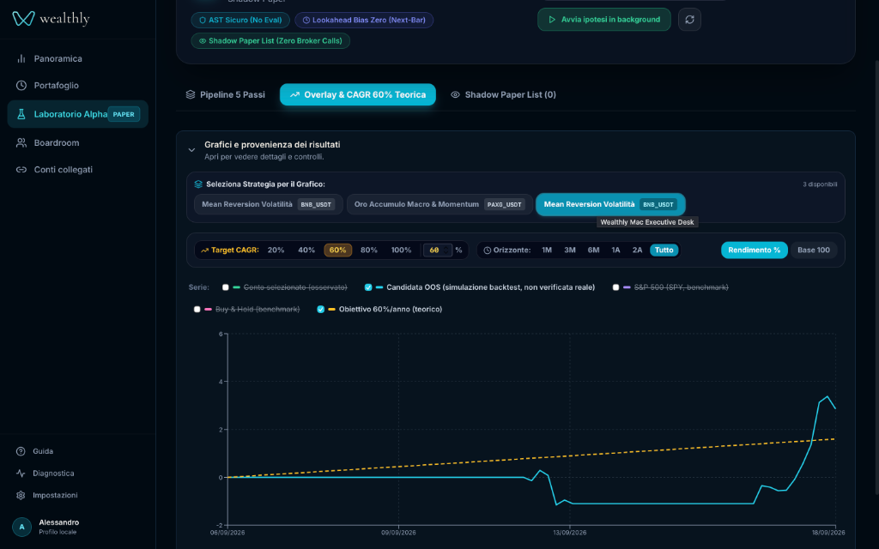Uncheck Obiettivo 60%/anno (teorico) checkbox
879x549 pixels.
coord(321,309)
